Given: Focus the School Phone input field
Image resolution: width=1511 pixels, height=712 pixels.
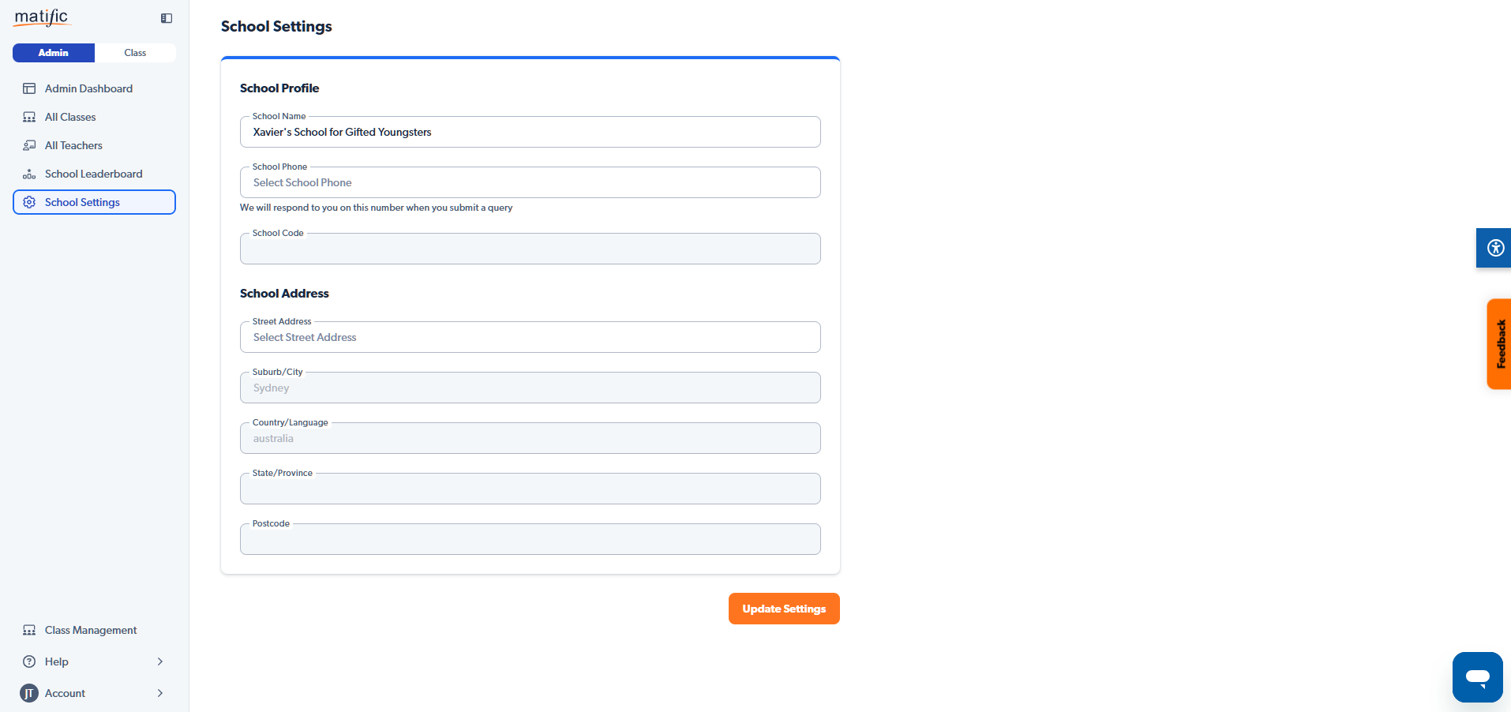Looking at the screenshot, I should (x=530, y=182).
